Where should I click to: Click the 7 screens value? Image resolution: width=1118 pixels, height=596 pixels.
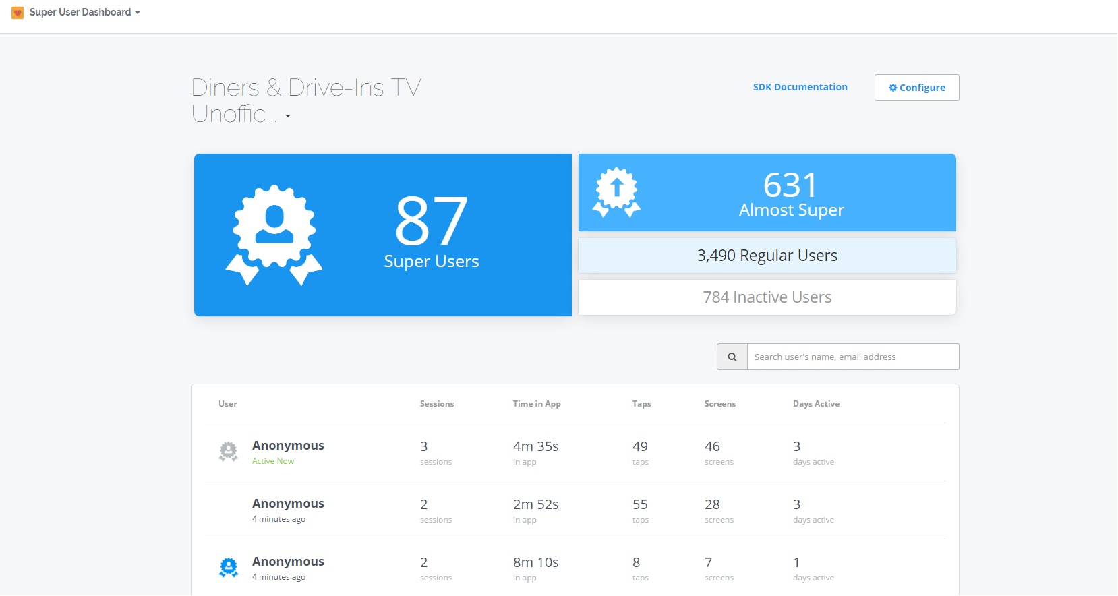click(709, 562)
